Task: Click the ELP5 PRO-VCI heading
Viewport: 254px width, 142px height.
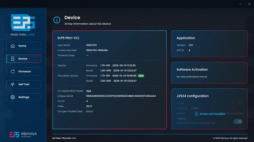Action: pos(68,38)
